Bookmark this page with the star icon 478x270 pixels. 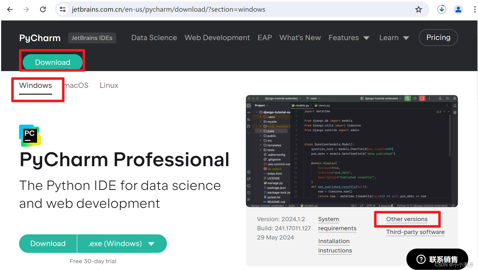(x=418, y=9)
